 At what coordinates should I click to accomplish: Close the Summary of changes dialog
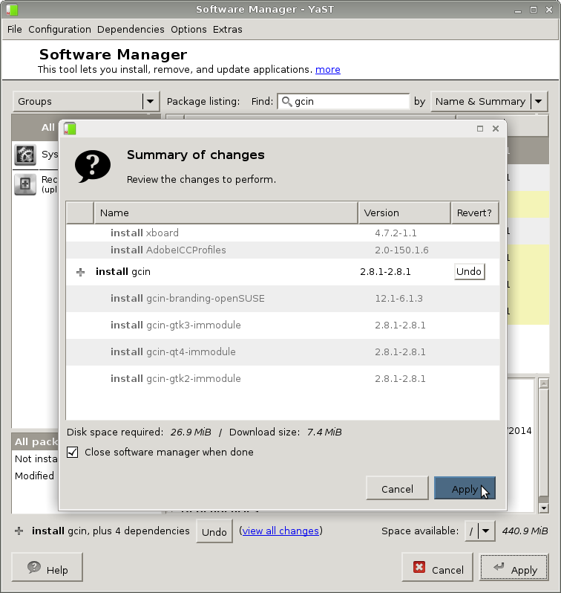496,129
